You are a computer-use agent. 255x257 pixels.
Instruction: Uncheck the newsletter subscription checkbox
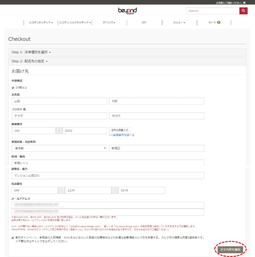coord(13,238)
